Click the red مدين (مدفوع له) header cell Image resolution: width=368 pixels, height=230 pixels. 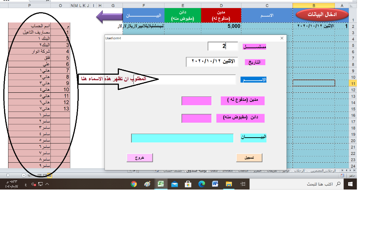point(221,15)
